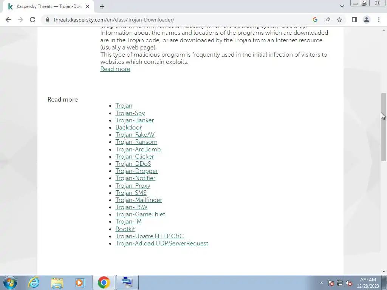Reload the Kaspersky Threats page
Viewport: 387px width, 290px height.
pyautogui.click(x=33, y=20)
